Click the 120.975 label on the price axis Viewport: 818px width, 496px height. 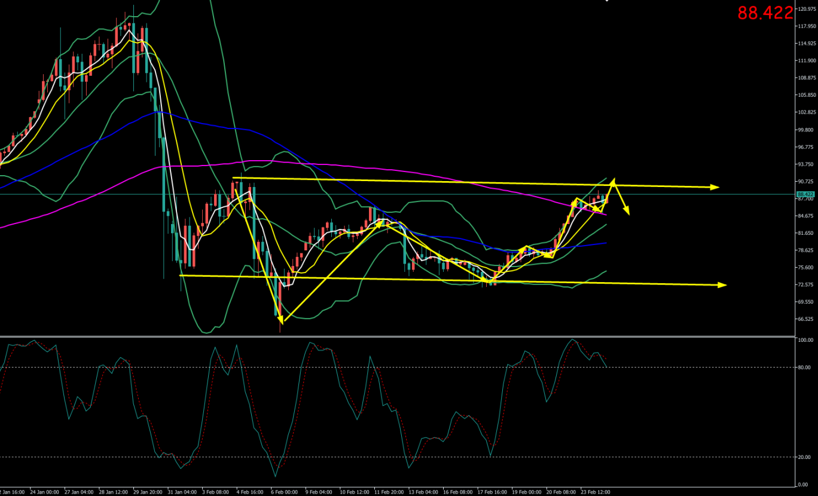(x=807, y=9)
